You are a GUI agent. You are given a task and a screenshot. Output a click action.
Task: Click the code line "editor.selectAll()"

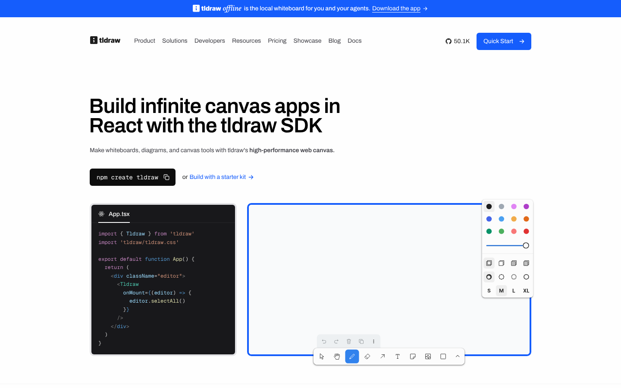157,301
